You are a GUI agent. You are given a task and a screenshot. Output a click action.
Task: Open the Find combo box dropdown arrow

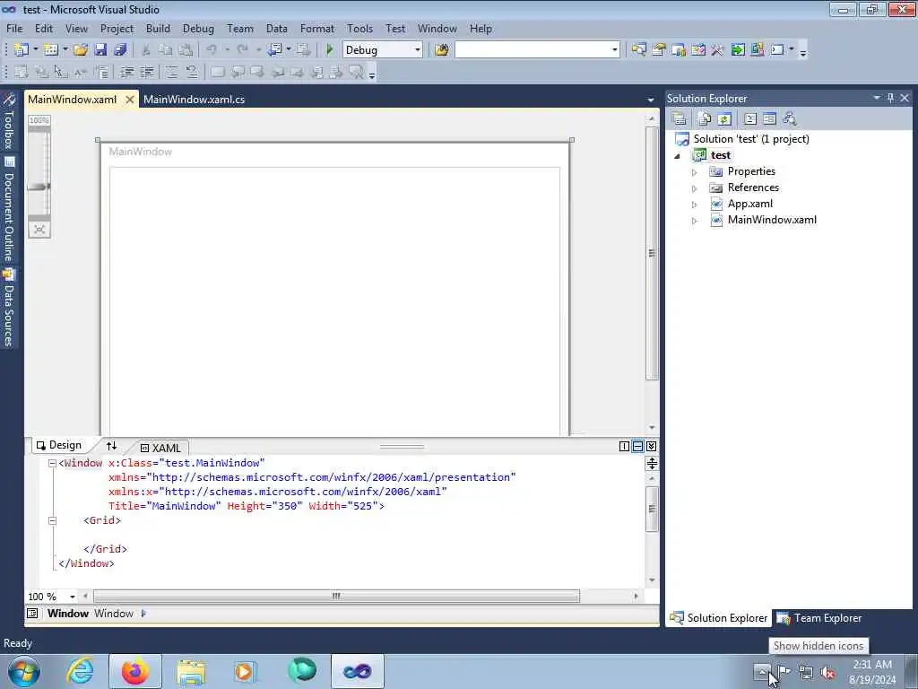click(614, 50)
